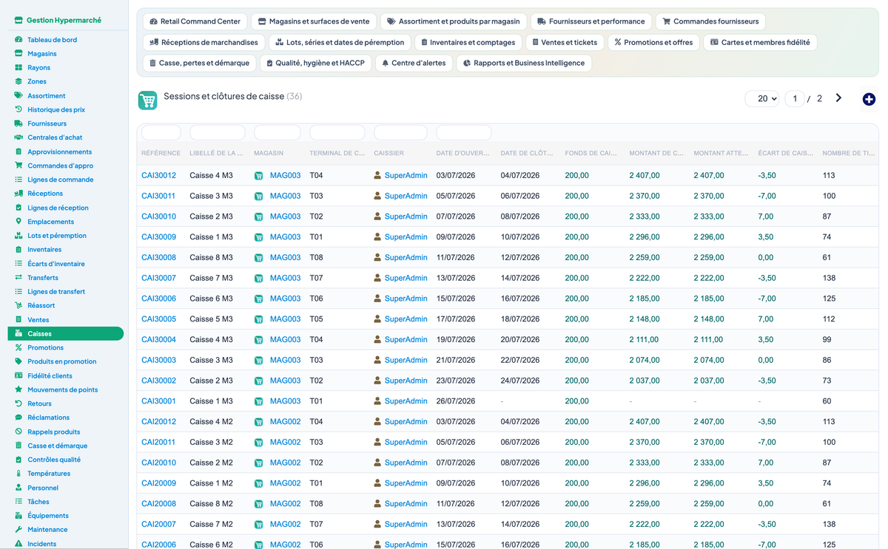Open Commandes fournisseurs tab
Image resolution: width=888 pixels, height=549 pixels.
coord(710,21)
